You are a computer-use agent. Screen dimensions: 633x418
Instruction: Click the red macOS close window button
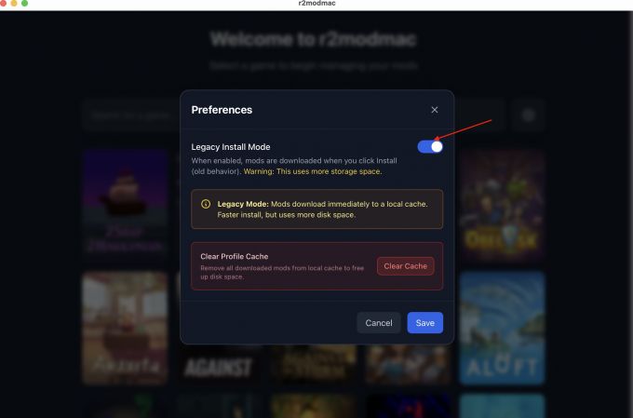point(3,3)
